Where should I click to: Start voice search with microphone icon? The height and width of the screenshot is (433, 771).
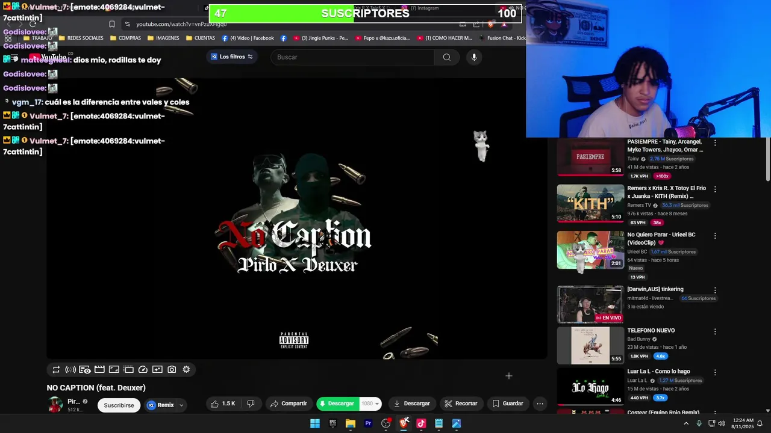[x=474, y=57]
